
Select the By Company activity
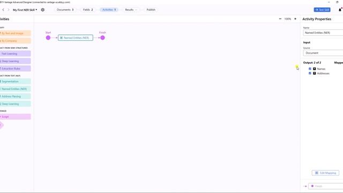[x=15, y=41]
